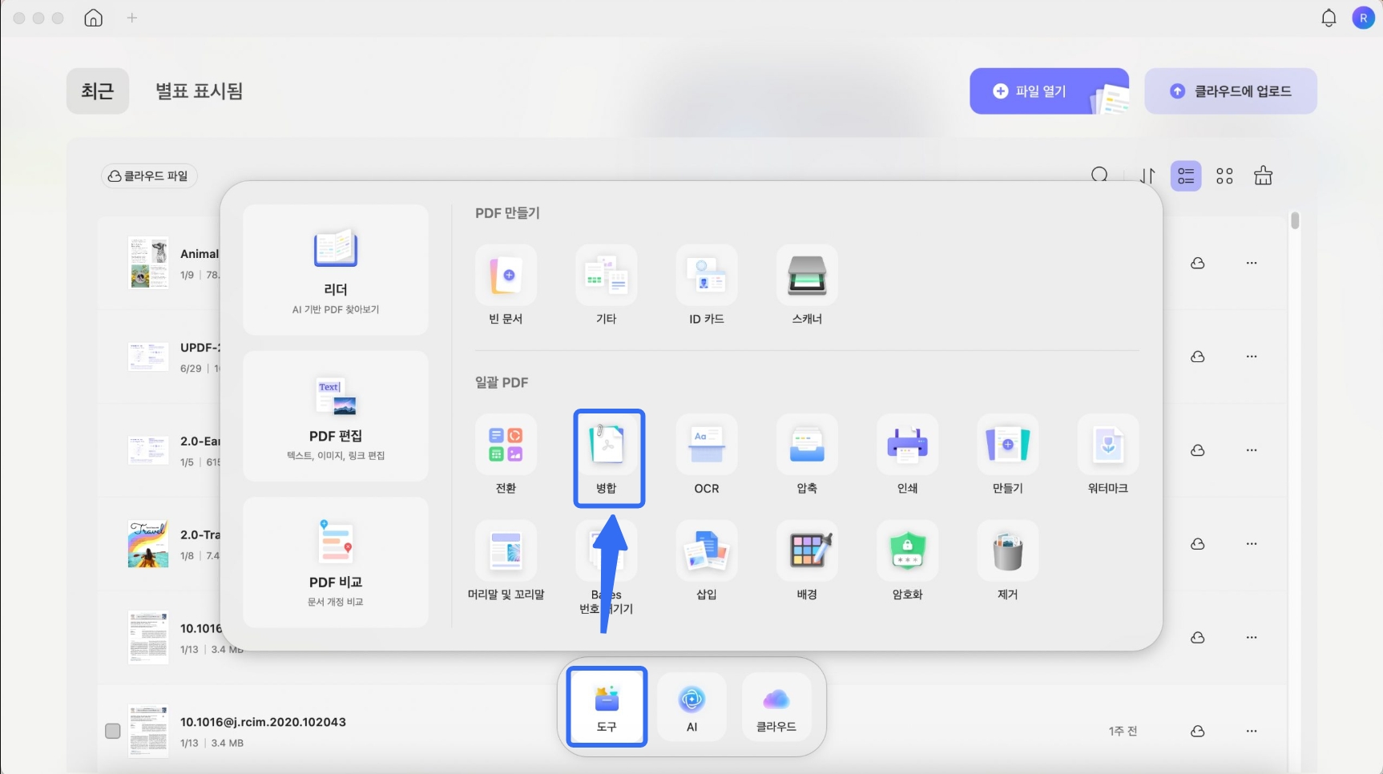The image size is (1383, 774).
Task: Open the ID 카드 creation tool
Action: pos(706,284)
